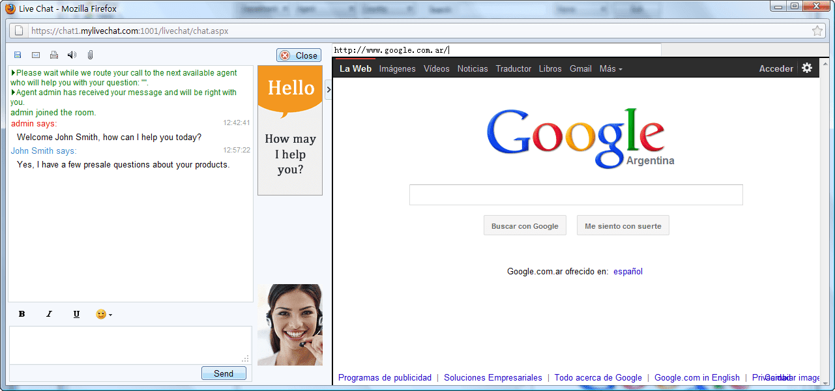
Task: Select timestamp 12:42:41
Action: [x=237, y=123]
